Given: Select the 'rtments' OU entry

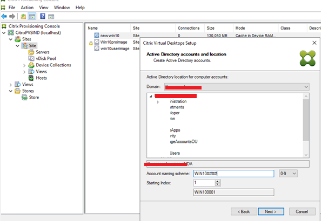Looking at the screenshot, I should 177,107.
